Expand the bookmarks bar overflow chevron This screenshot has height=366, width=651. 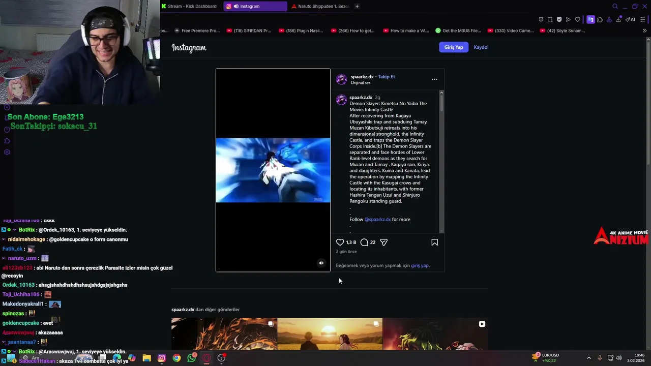click(x=644, y=30)
